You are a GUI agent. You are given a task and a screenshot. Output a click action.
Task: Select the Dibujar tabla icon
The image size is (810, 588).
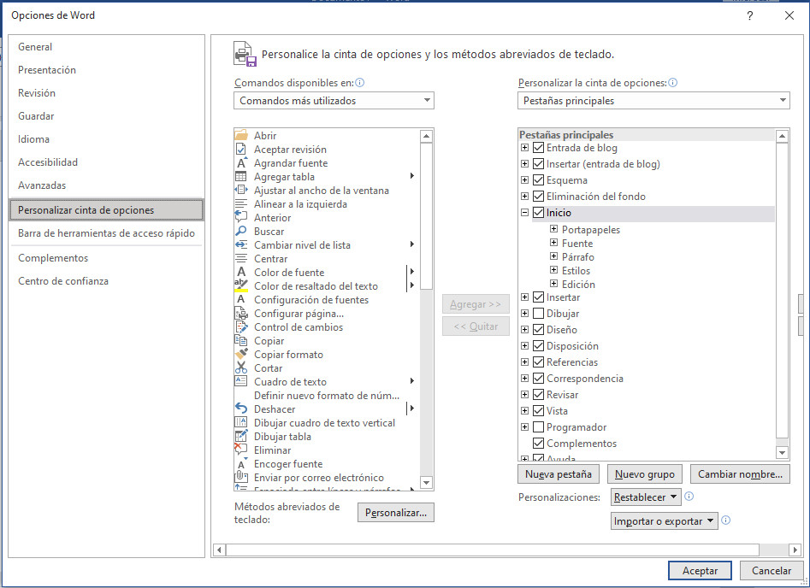[x=241, y=436]
